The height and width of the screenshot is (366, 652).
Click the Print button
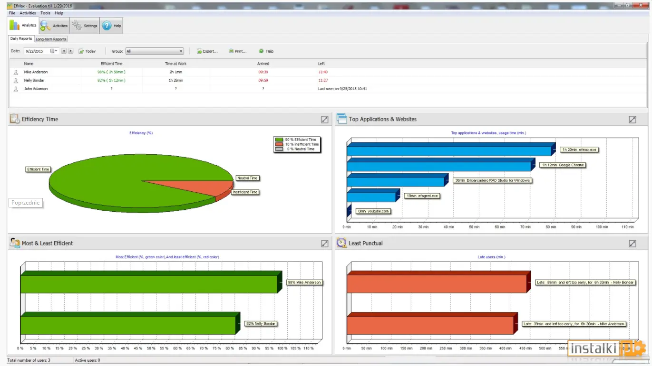(x=238, y=51)
